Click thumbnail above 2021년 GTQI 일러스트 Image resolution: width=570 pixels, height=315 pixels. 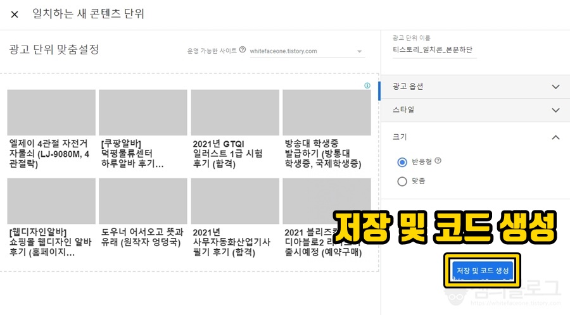pyautogui.click(x=235, y=113)
